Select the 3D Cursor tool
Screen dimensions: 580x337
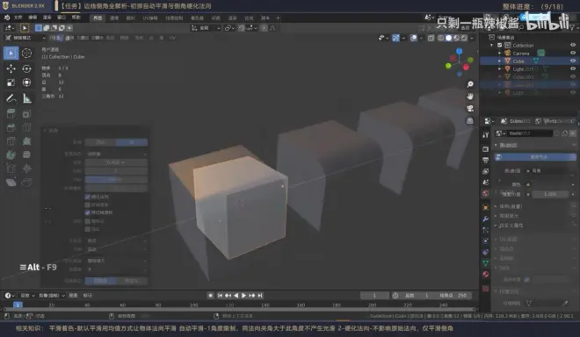[26, 54]
